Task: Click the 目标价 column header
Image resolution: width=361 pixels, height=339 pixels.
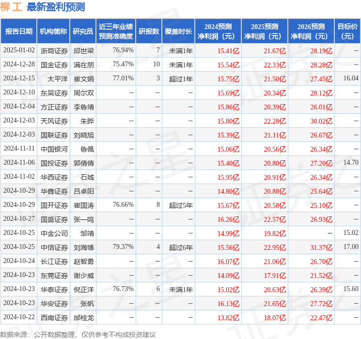Action: (347, 31)
